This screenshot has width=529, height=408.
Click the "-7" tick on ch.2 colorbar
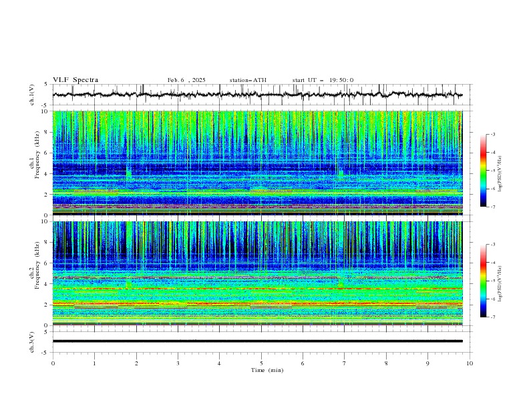(x=492, y=317)
